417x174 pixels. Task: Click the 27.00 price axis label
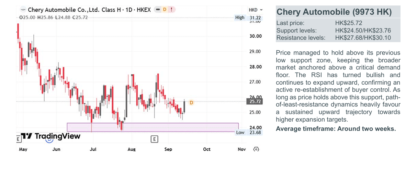tap(255, 82)
